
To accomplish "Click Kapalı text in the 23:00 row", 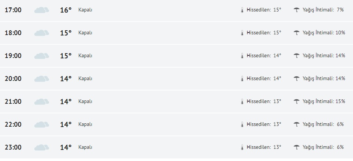I will [x=85, y=147].
